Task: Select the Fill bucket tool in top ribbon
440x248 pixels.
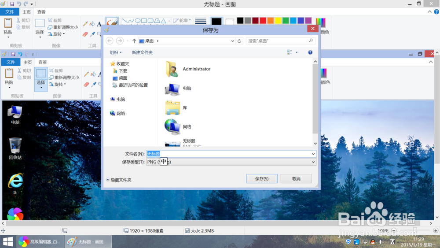Action: pos(92,24)
